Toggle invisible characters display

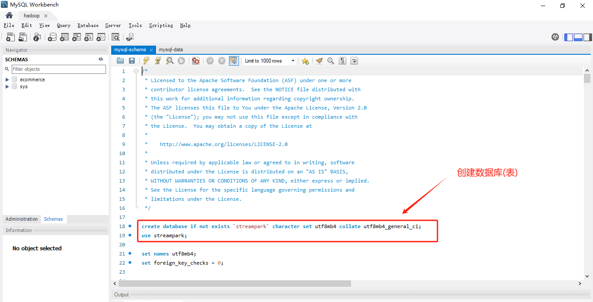342,61
